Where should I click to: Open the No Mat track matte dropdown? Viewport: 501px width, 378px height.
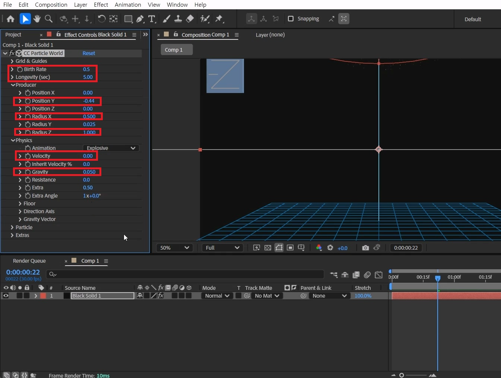point(267,296)
